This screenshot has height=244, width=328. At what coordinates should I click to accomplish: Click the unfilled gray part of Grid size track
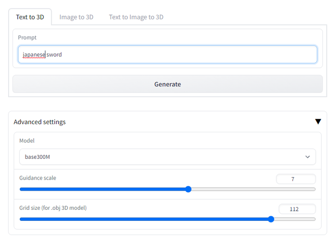pos(294,219)
